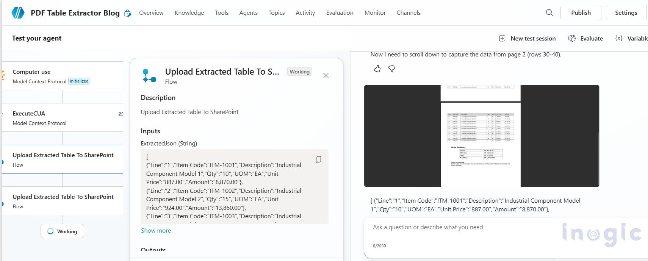Open the PDF screenshot thumbnail in chat
Screen dimensions: 648x261
(x=482, y=136)
